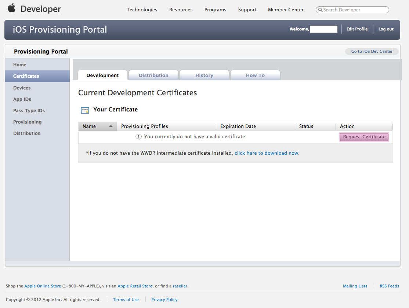Log out of the portal
Viewport: 409px width, 308px height.
click(x=386, y=29)
